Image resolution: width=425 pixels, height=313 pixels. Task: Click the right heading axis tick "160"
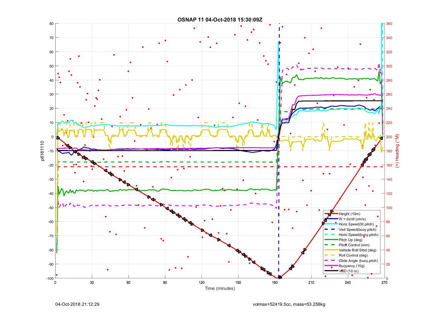389,165
